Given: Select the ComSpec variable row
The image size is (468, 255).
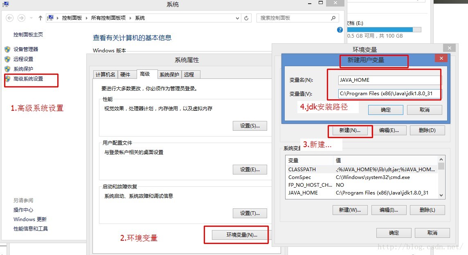Looking at the screenshot, I should (362, 177).
